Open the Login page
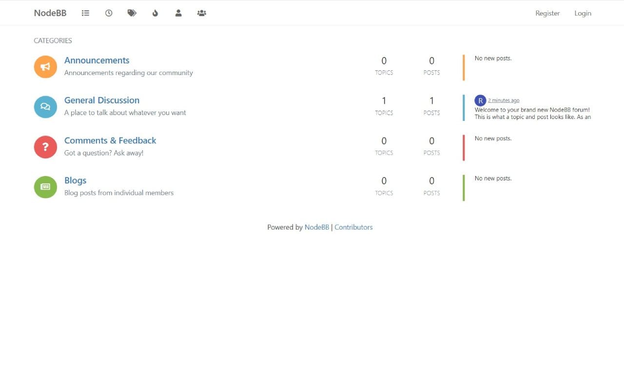624x390 pixels. tap(583, 13)
